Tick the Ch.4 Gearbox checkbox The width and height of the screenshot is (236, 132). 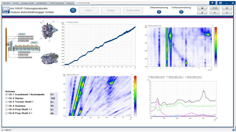pyautogui.click(x=7, y=106)
